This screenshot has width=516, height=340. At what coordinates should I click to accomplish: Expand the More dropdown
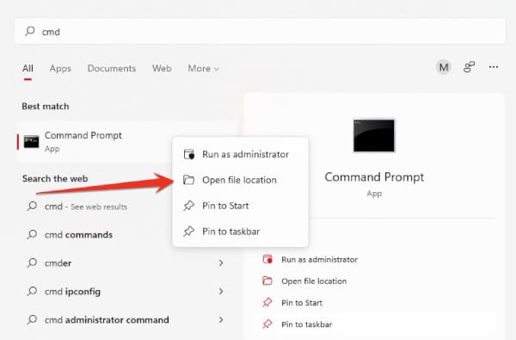[203, 69]
